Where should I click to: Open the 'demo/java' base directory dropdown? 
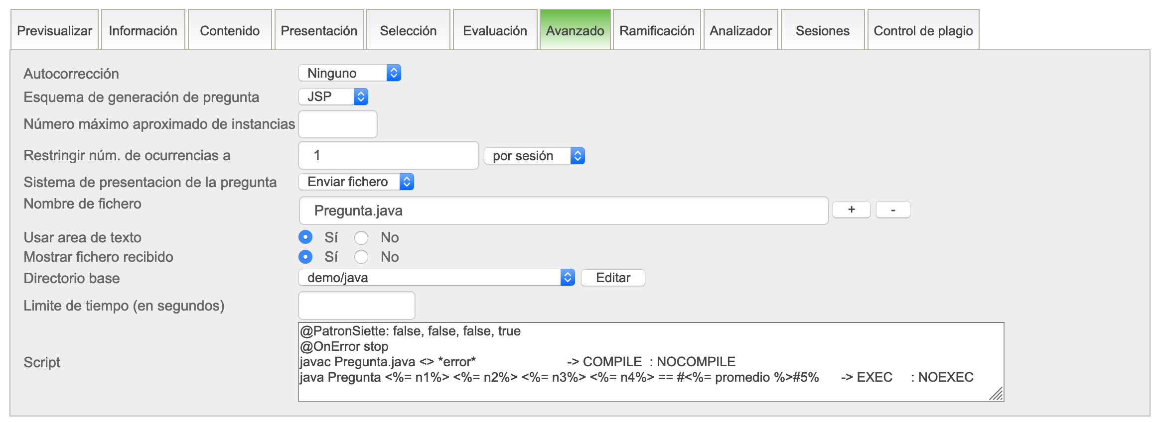point(436,278)
